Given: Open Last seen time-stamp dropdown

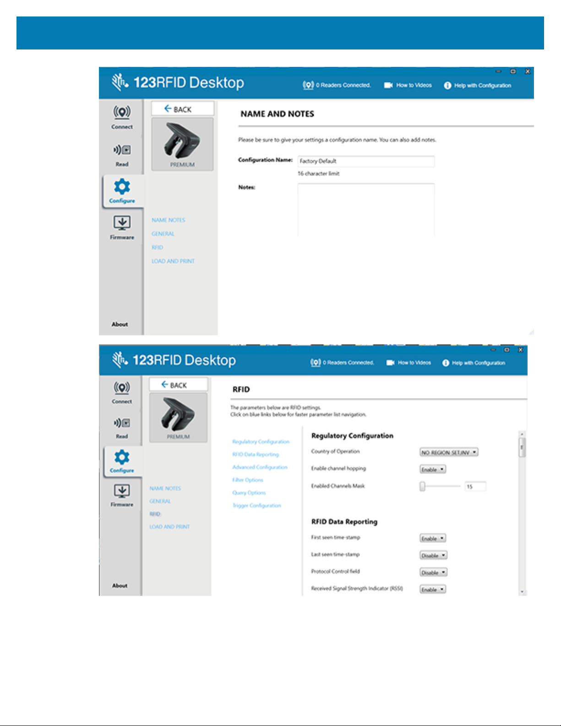Looking at the screenshot, I should point(433,556).
